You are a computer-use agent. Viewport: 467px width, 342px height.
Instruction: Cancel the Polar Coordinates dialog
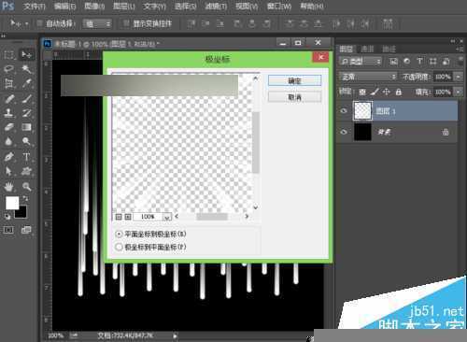point(294,97)
